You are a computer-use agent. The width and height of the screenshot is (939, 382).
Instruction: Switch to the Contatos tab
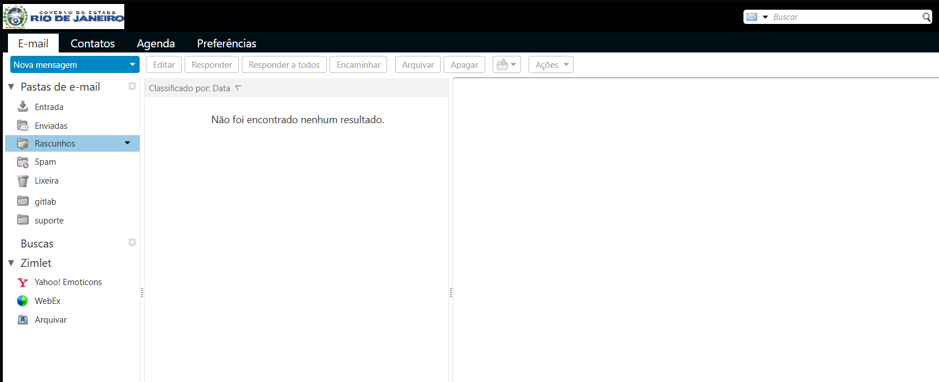click(x=92, y=43)
